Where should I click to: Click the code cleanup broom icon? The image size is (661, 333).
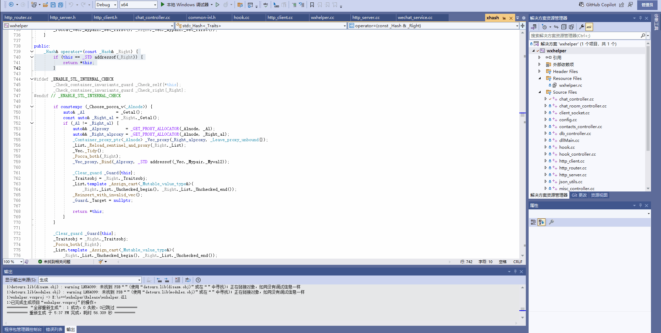[x=101, y=262]
